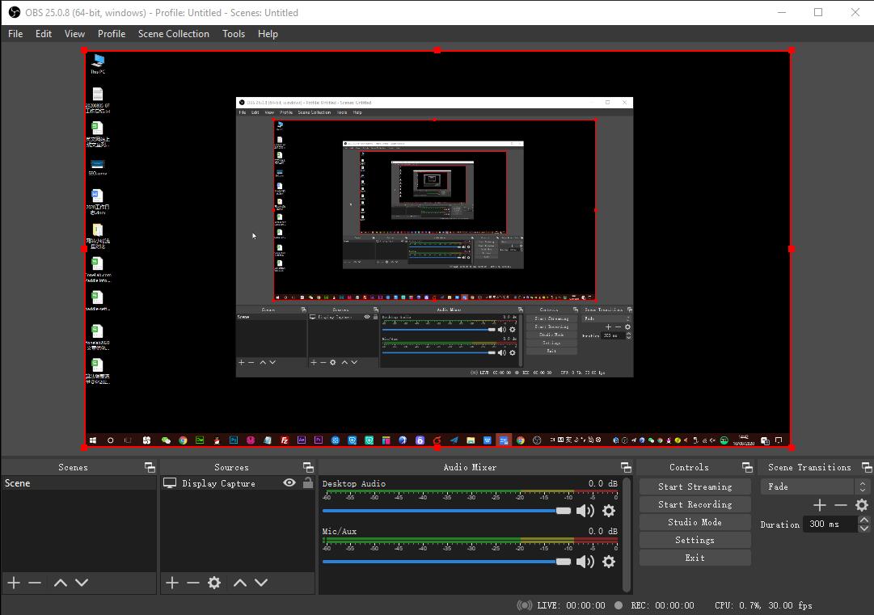The image size is (874, 615).
Task: Increase the transition Duration with the up arrow
Action: click(864, 520)
